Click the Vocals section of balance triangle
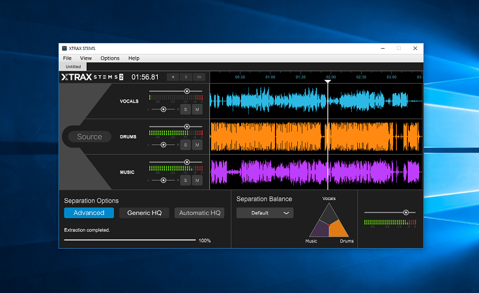Image resolution: width=479 pixels, height=293 pixels. click(329, 214)
